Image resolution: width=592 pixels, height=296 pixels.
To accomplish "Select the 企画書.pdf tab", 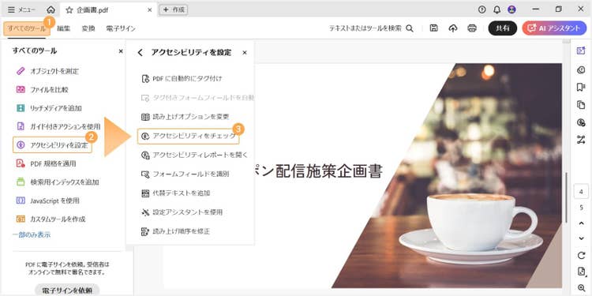I will pos(108,10).
